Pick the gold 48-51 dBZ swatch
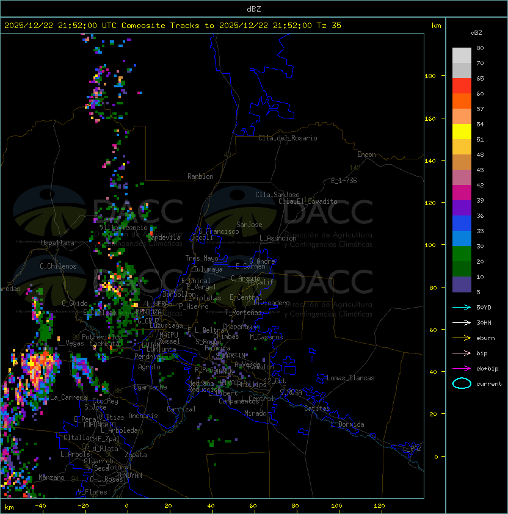The image size is (508, 514). pyautogui.click(x=462, y=147)
